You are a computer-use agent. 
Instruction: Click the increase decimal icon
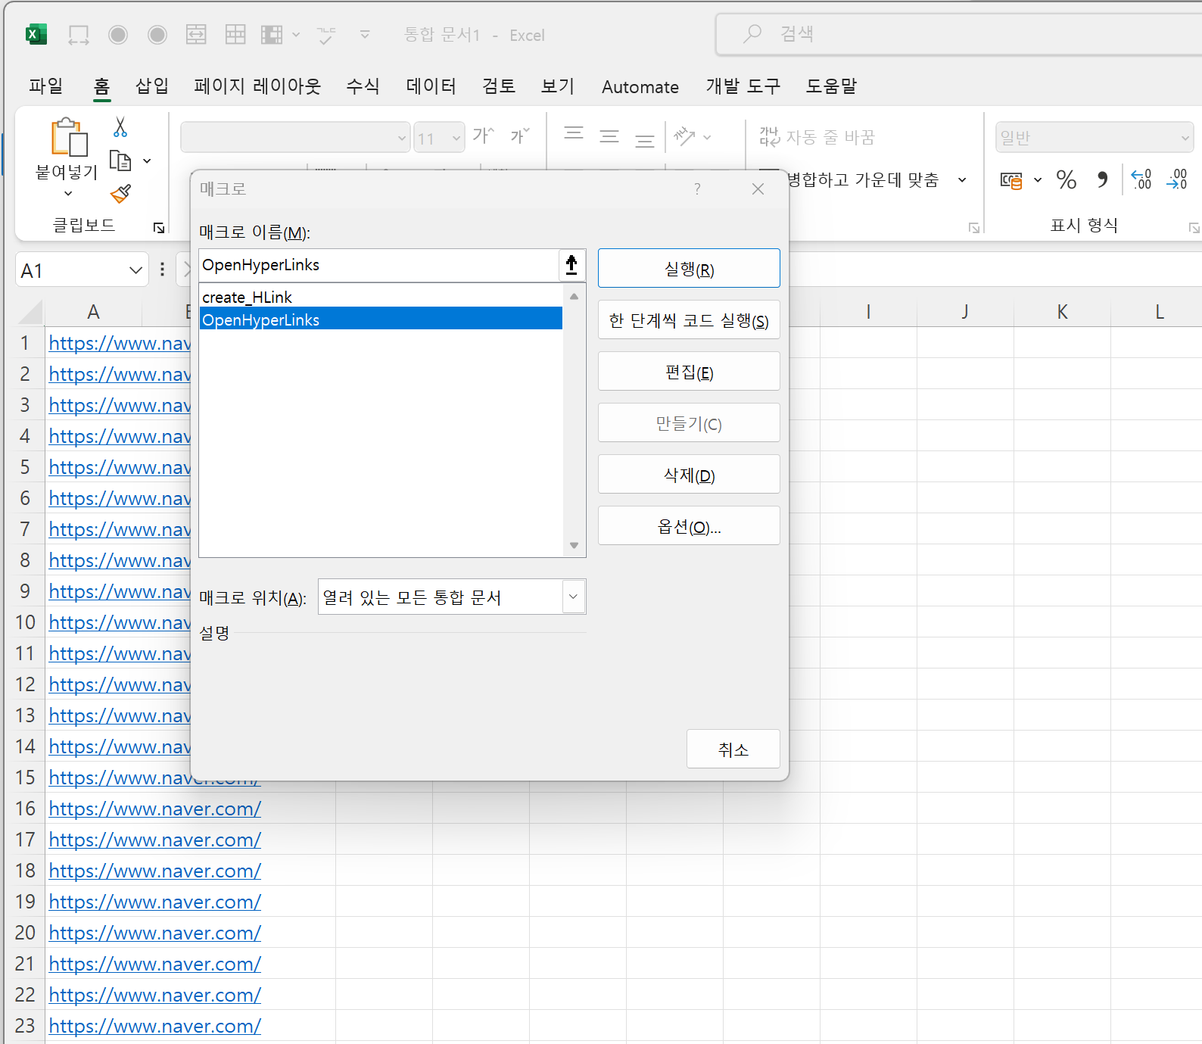[x=1141, y=179]
